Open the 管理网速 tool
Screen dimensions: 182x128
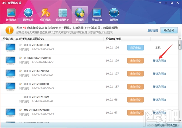click(x=11, y=15)
